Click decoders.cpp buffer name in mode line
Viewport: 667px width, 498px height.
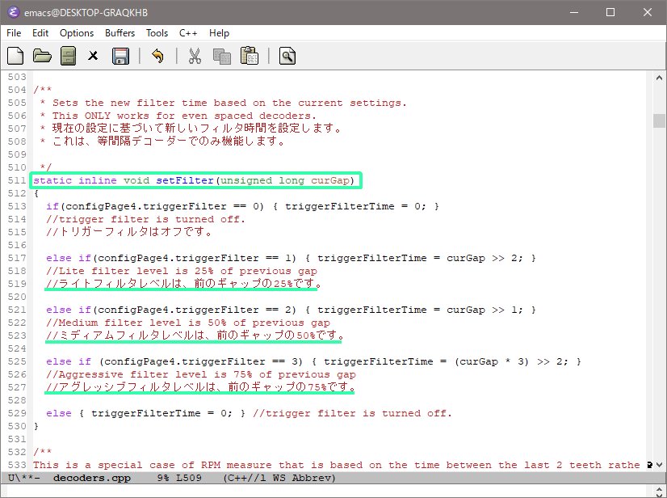92,478
